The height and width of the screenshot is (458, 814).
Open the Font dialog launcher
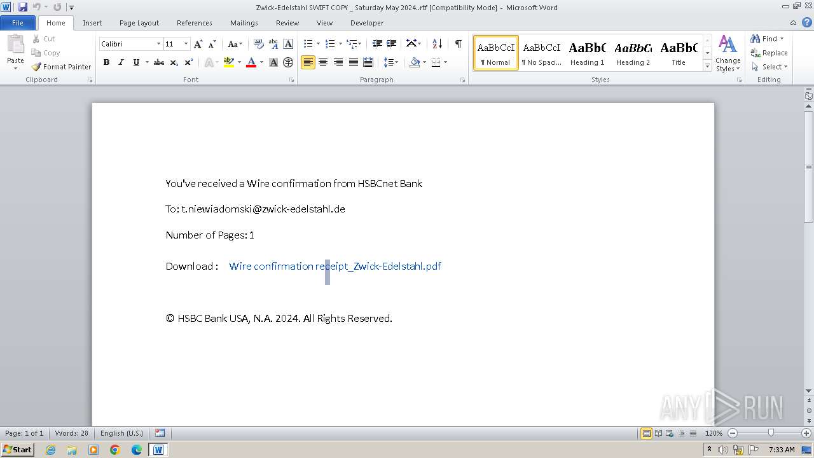point(292,80)
